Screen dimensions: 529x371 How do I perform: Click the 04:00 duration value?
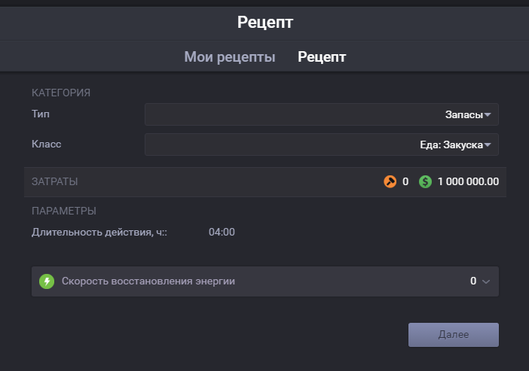222,232
